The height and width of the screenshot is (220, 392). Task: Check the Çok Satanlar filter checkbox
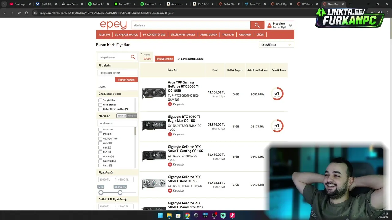(x=100, y=105)
